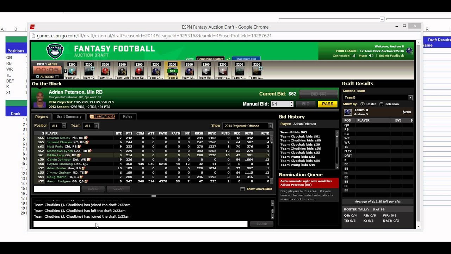451x254 pixels.
Task: Open the Show 2014 Projected: Offense dropdown
Action: click(248, 126)
